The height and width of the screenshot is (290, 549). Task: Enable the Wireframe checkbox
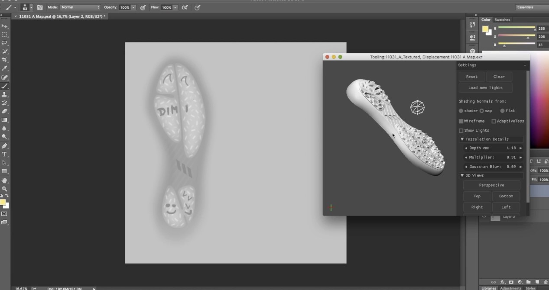pos(461,121)
